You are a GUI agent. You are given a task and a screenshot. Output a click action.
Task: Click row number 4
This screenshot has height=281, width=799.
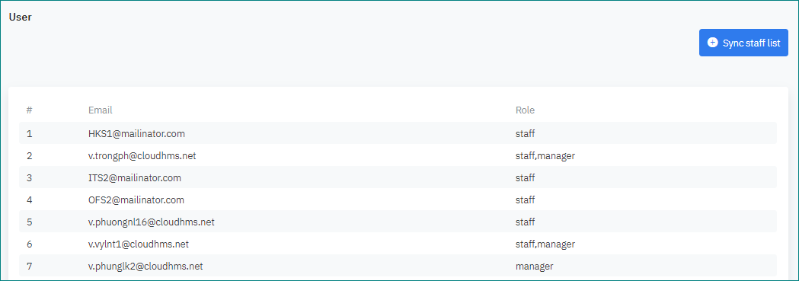pyautogui.click(x=30, y=200)
